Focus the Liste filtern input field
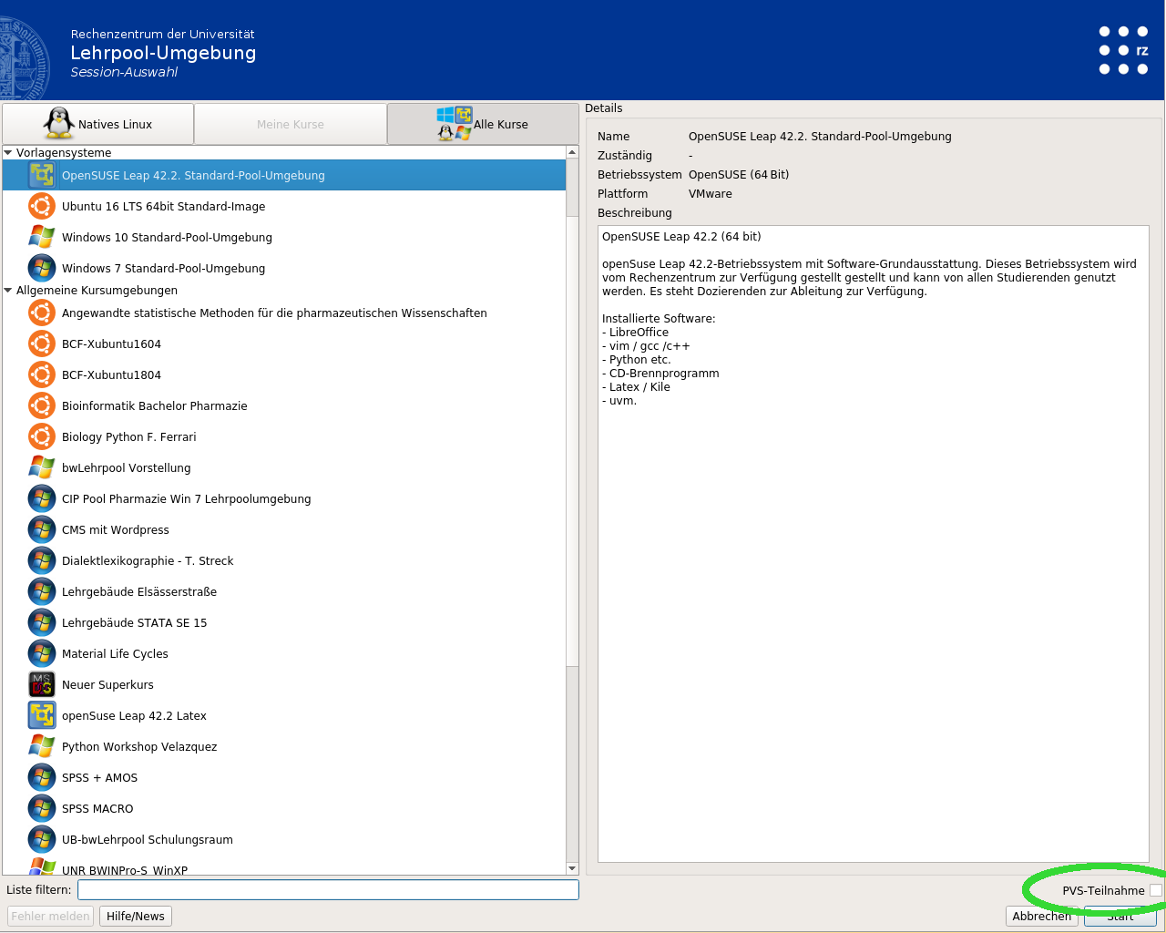 (x=328, y=890)
